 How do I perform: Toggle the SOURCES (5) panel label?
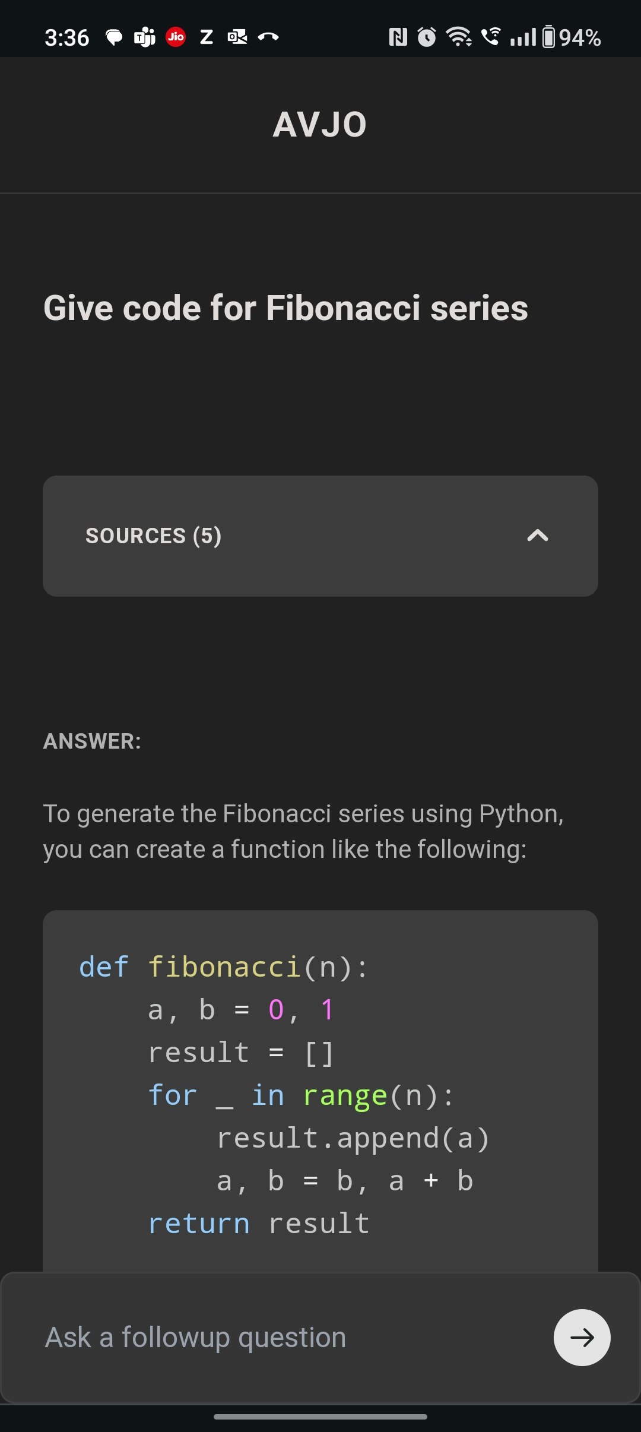(x=154, y=536)
